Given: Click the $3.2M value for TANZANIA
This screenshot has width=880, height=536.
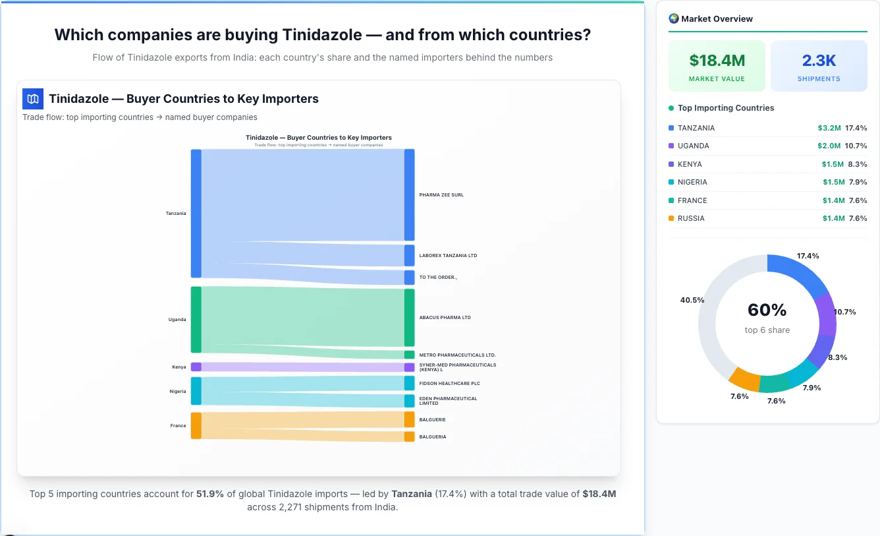Looking at the screenshot, I should (x=829, y=128).
